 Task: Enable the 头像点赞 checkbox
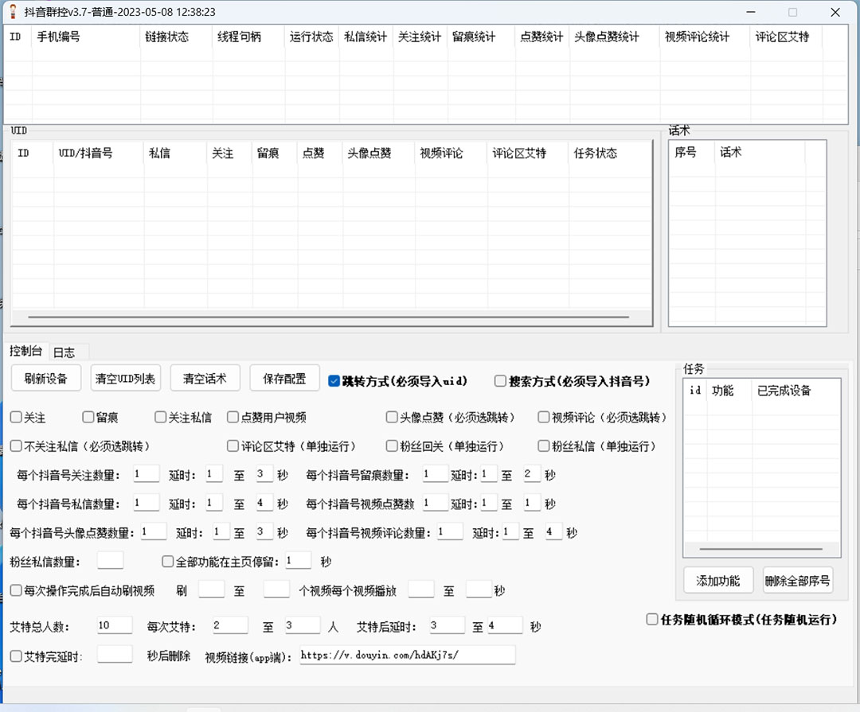391,416
